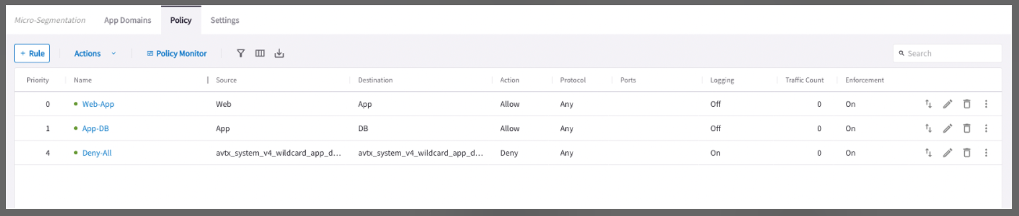The width and height of the screenshot is (1019, 216).
Task: Click Logging Off value in Web-App row
Action: click(x=716, y=104)
